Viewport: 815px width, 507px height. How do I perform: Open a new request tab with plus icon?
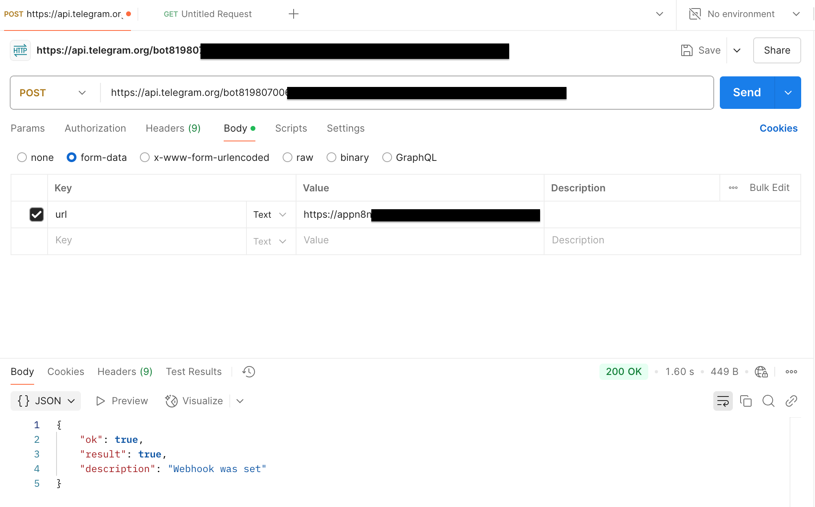click(293, 14)
